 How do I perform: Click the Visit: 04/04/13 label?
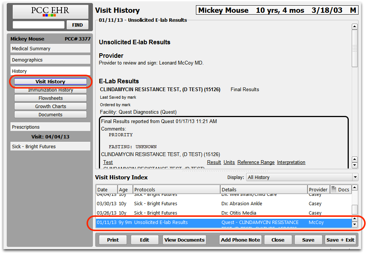point(51,137)
